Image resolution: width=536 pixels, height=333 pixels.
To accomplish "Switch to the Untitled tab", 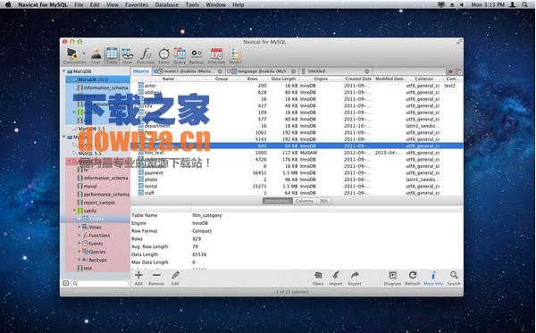I will (x=335, y=71).
